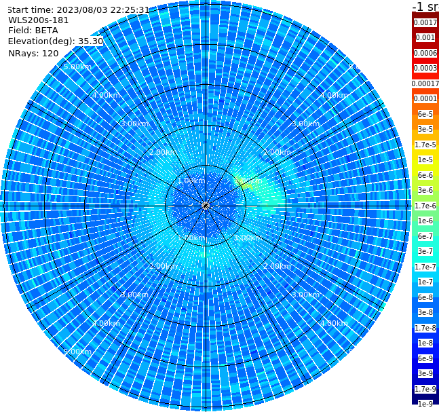This screenshot has height=412, width=439.
Task: Click the 3.00km ring label in upper-right quadrant
Action: pos(305,124)
